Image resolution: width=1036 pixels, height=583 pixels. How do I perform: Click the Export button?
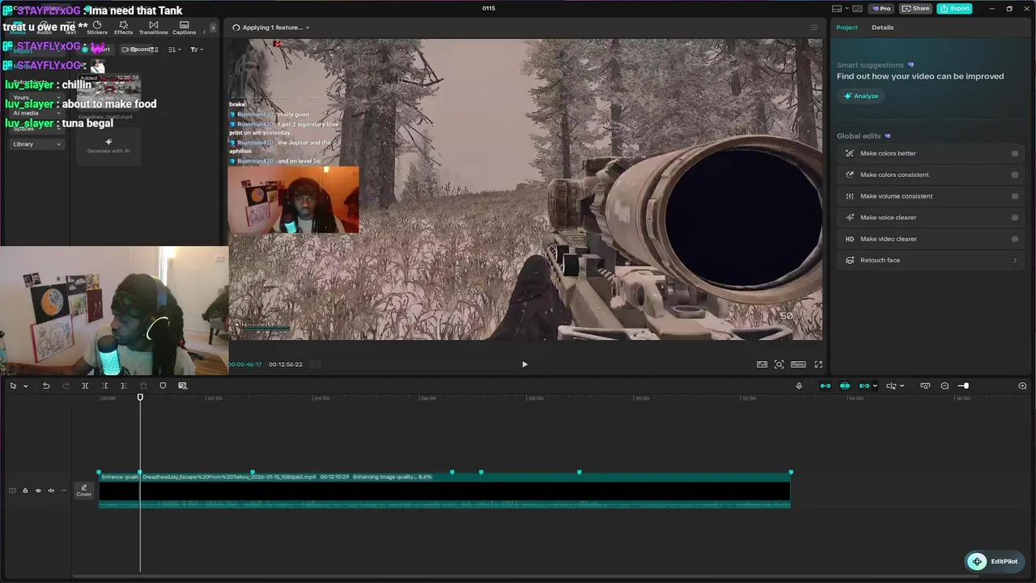[x=954, y=8]
